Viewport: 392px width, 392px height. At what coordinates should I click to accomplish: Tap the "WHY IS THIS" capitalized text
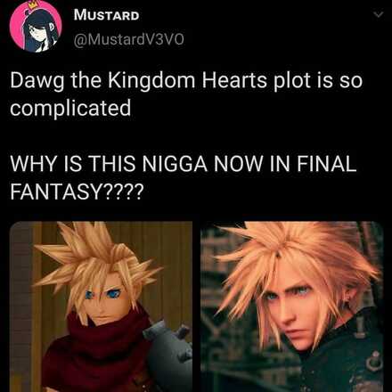pyautogui.click(x=73, y=164)
